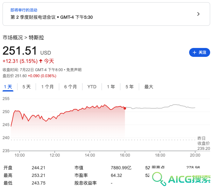This screenshot has width=213, height=189.
Task: Click the 昨日收盘价 239.20 label
Action: coord(204,143)
